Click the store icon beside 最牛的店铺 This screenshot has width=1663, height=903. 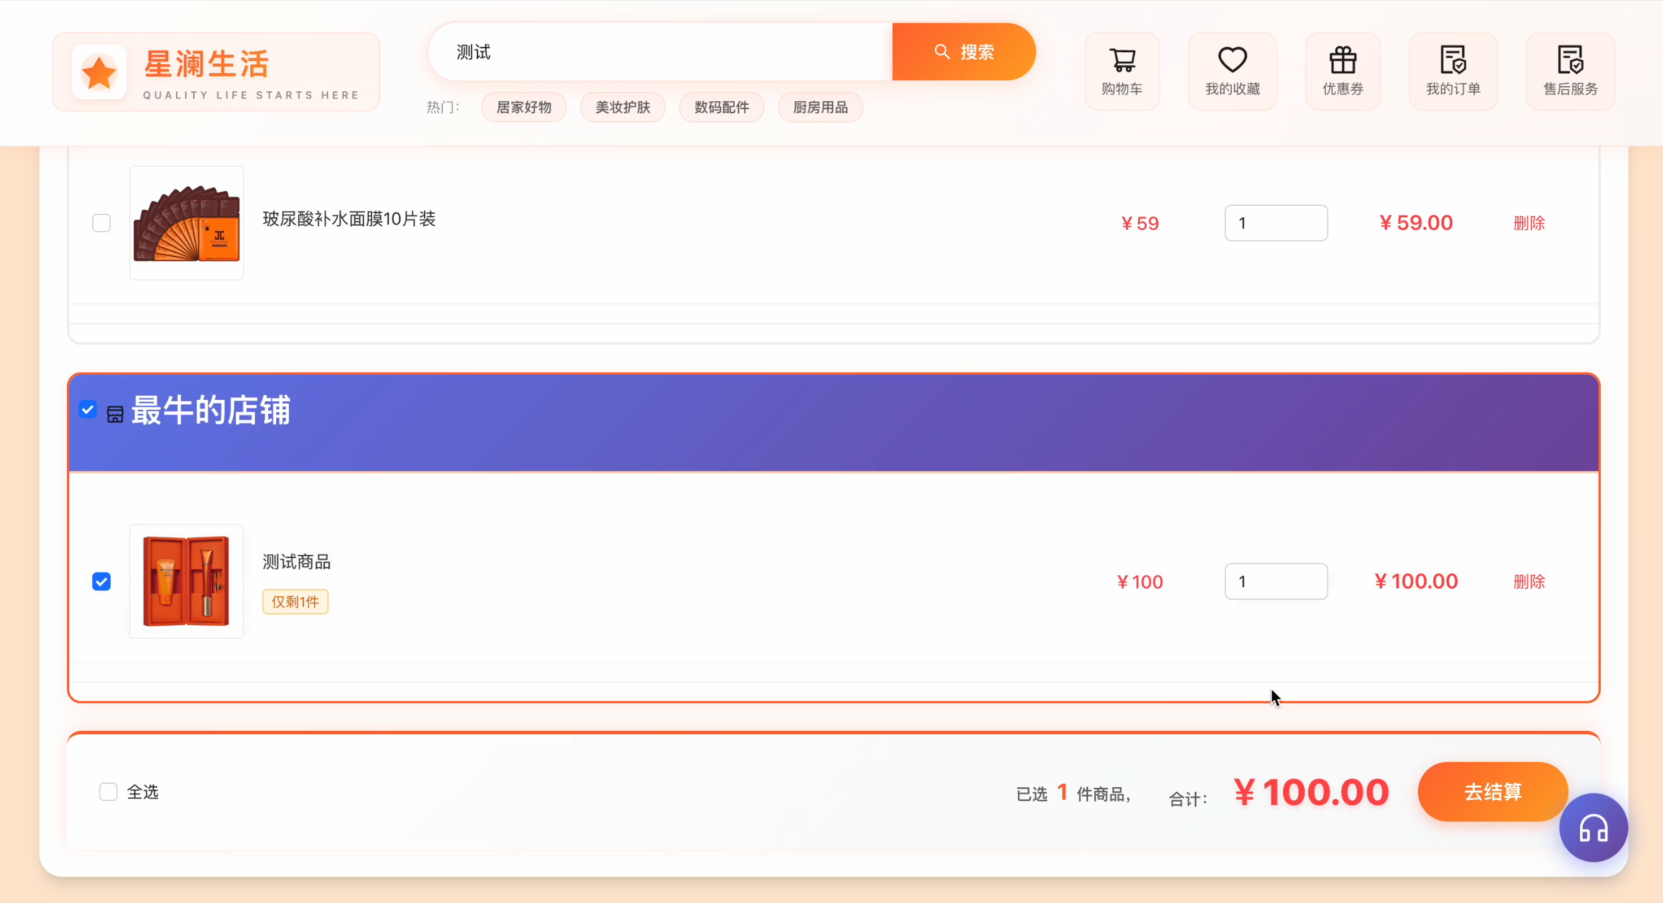115,414
